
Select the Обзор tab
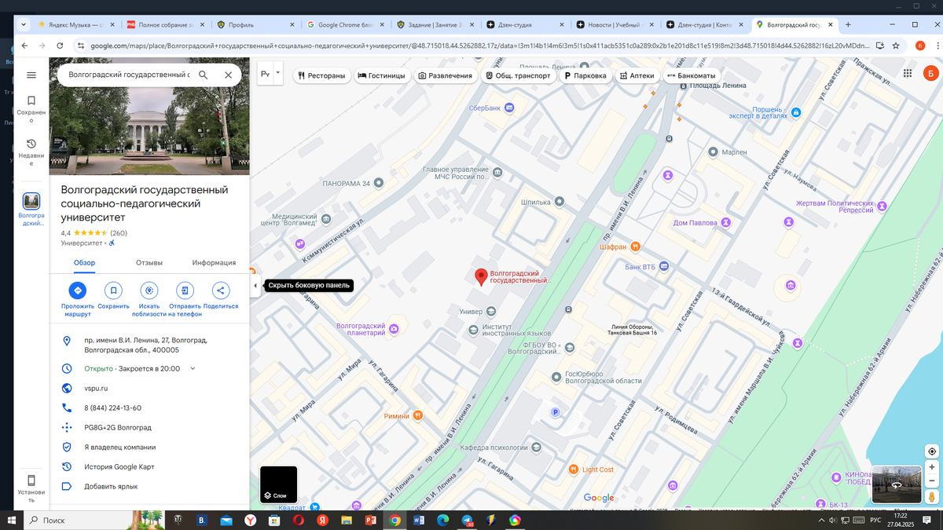(84, 263)
